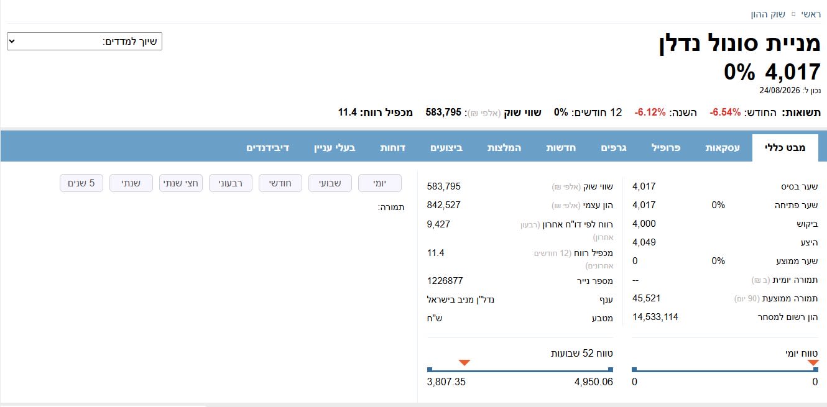The image size is (827, 407).
Task: Click the טווח 52 שבועות heading
Action: (583, 353)
